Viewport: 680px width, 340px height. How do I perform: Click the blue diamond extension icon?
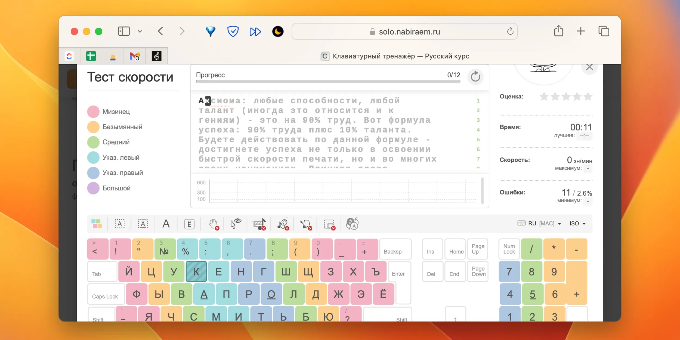coord(210,32)
